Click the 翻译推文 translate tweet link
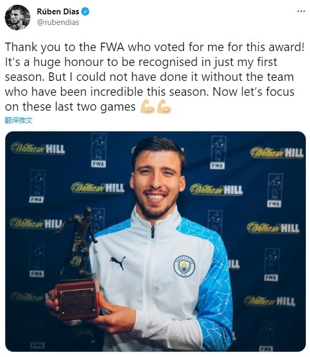Screen dimensions: 310x357 pyautogui.click(x=19, y=120)
